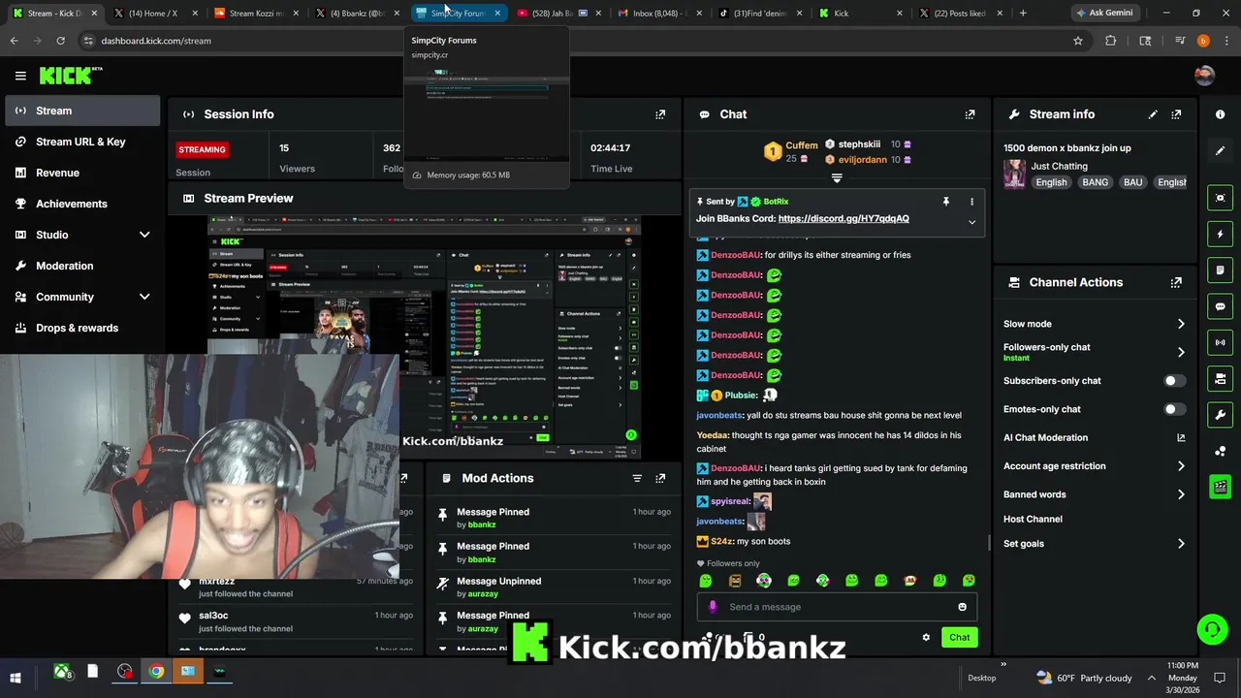This screenshot has height=698, width=1241.
Task: Edit stream info with pencil icon
Action: click(1153, 114)
